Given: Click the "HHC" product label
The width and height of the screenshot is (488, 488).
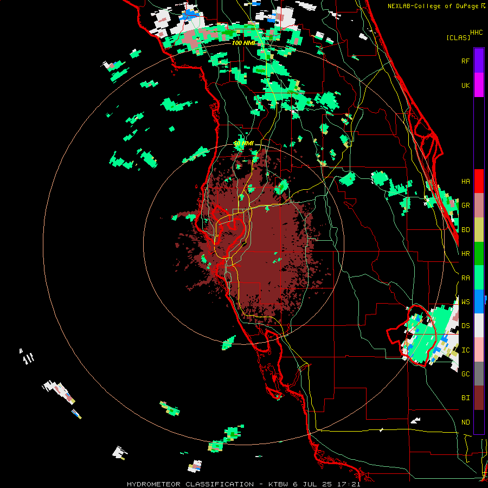Looking at the screenshot, I should [x=476, y=33].
